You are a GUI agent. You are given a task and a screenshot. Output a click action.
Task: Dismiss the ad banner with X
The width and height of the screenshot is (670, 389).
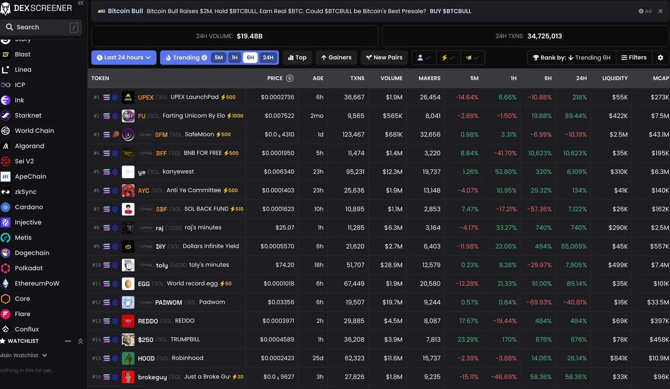pos(660,11)
